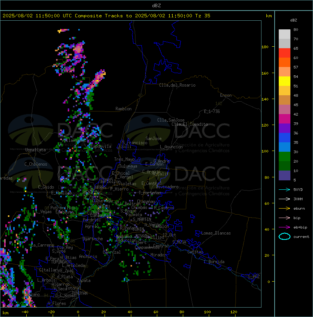313x317 pixels.
Task: Click the 'L_Asuncion' map label
Action: (171, 147)
